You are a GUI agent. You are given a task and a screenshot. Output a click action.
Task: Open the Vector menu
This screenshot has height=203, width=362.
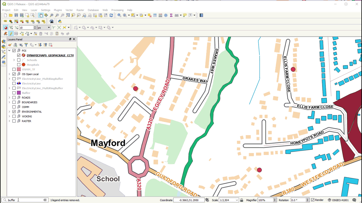[69, 10]
